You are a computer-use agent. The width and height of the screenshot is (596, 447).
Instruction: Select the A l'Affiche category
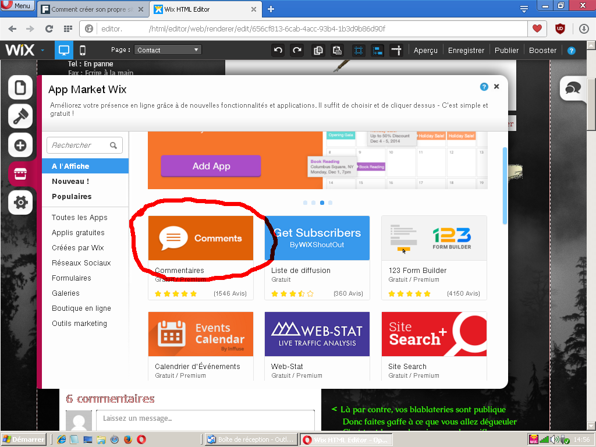(85, 166)
